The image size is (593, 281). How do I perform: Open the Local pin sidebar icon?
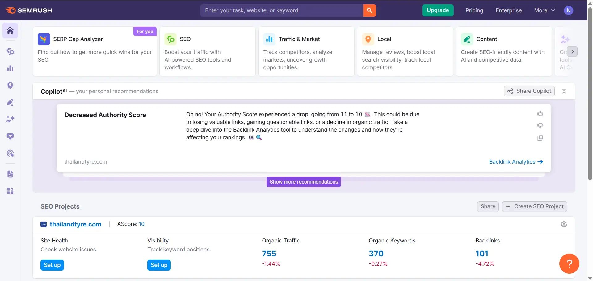click(x=10, y=85)
